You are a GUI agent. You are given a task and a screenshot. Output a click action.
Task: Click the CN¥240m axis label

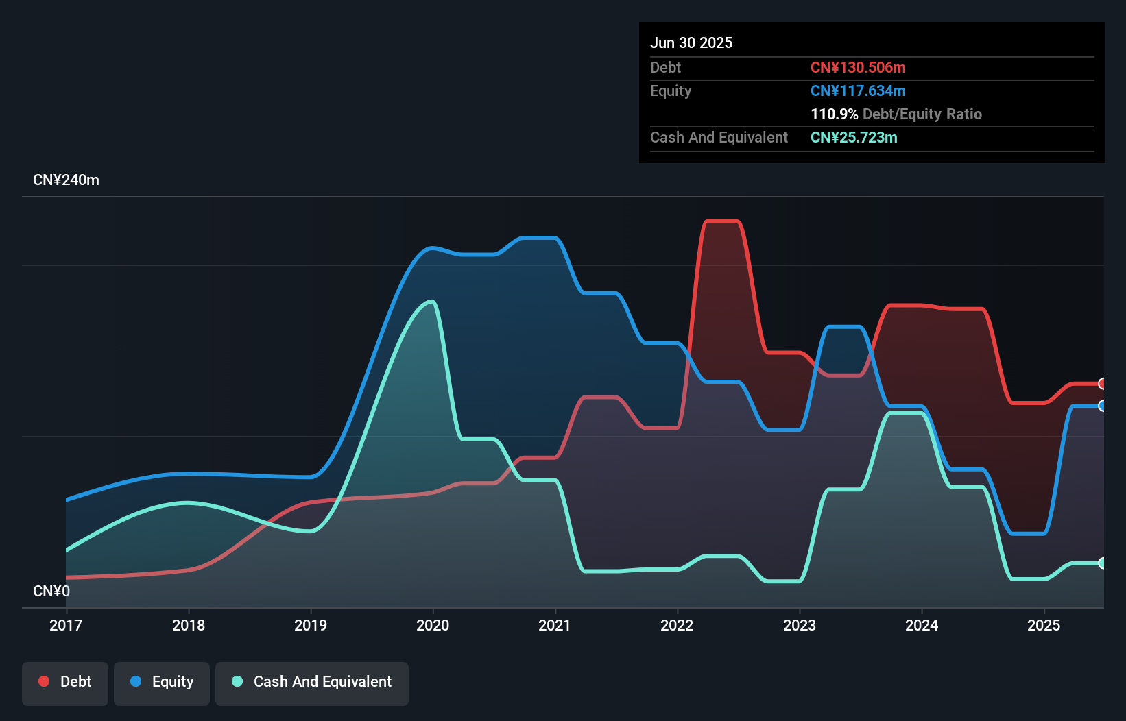pos(67,180)
